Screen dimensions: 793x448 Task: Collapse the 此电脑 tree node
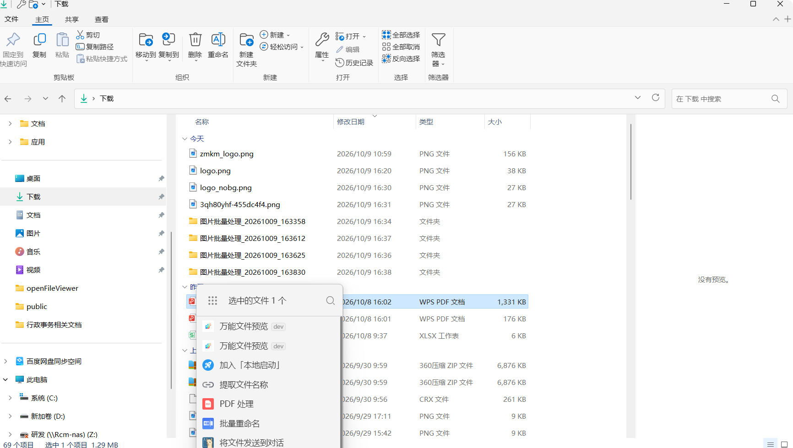(x=5, y=379)
